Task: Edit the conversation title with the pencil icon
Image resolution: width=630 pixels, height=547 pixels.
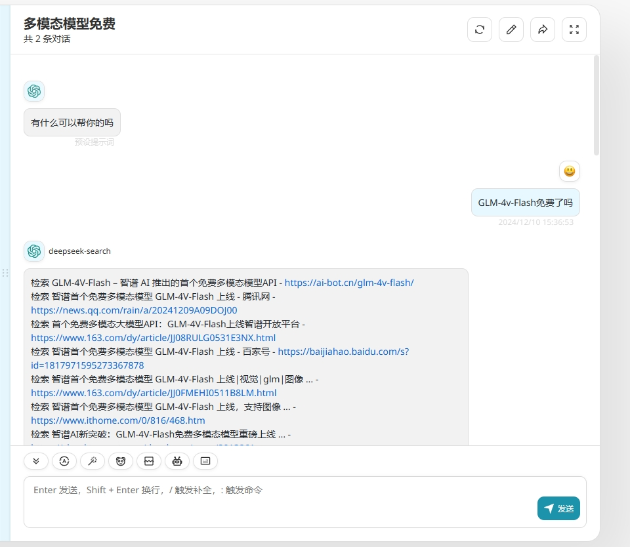Action: pyautogui.click(x=511, y=29)
